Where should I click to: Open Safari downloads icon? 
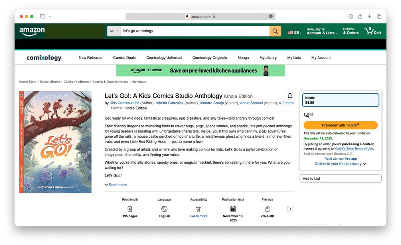click(350, 16)
